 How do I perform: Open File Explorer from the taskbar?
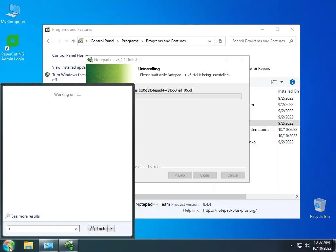click(29, 245)
